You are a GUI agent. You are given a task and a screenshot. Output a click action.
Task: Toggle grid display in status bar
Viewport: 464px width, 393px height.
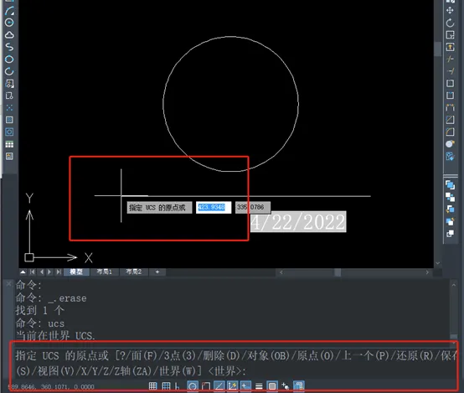point(166,386)
